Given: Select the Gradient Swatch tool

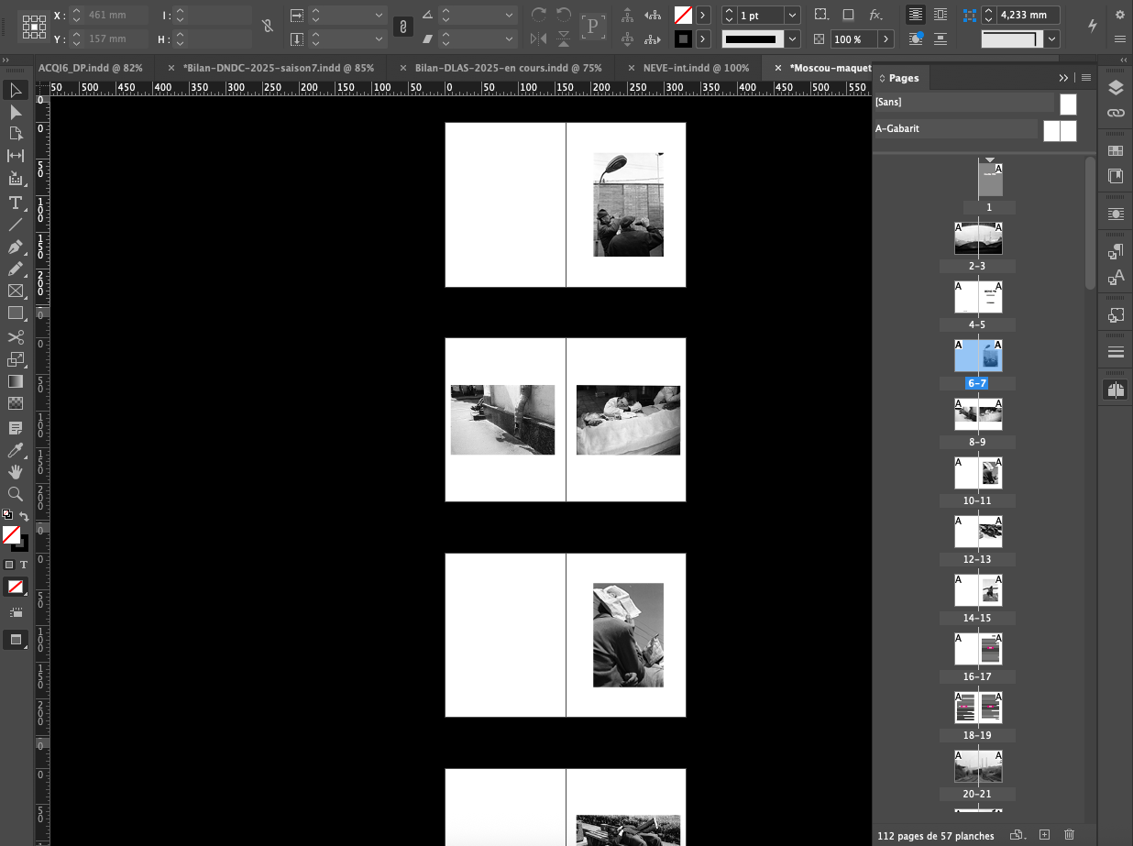Looking at the screenshot, I should pyautogui.click(x=16, y=381).
